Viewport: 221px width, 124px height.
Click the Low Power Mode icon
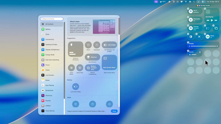coord(76,87)
